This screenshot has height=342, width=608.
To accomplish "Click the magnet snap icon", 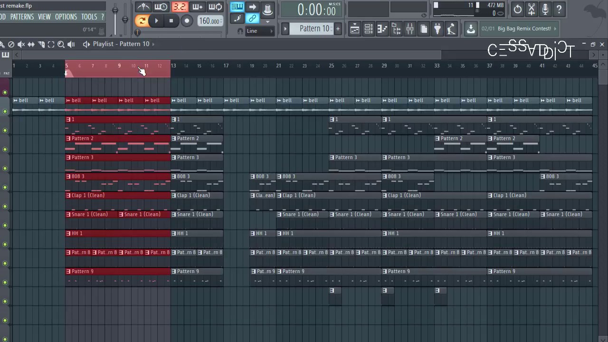I will [240, 31].
